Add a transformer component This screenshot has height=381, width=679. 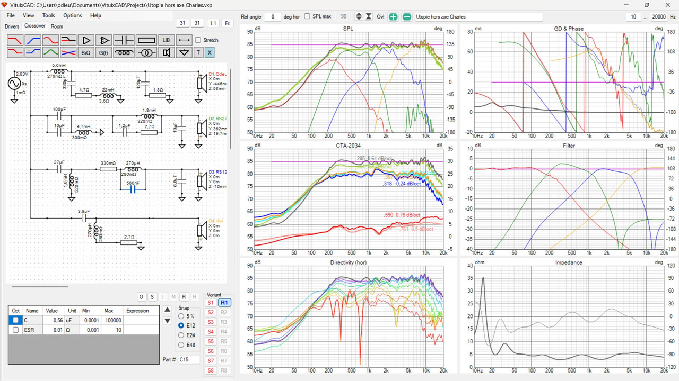point(146,52)
